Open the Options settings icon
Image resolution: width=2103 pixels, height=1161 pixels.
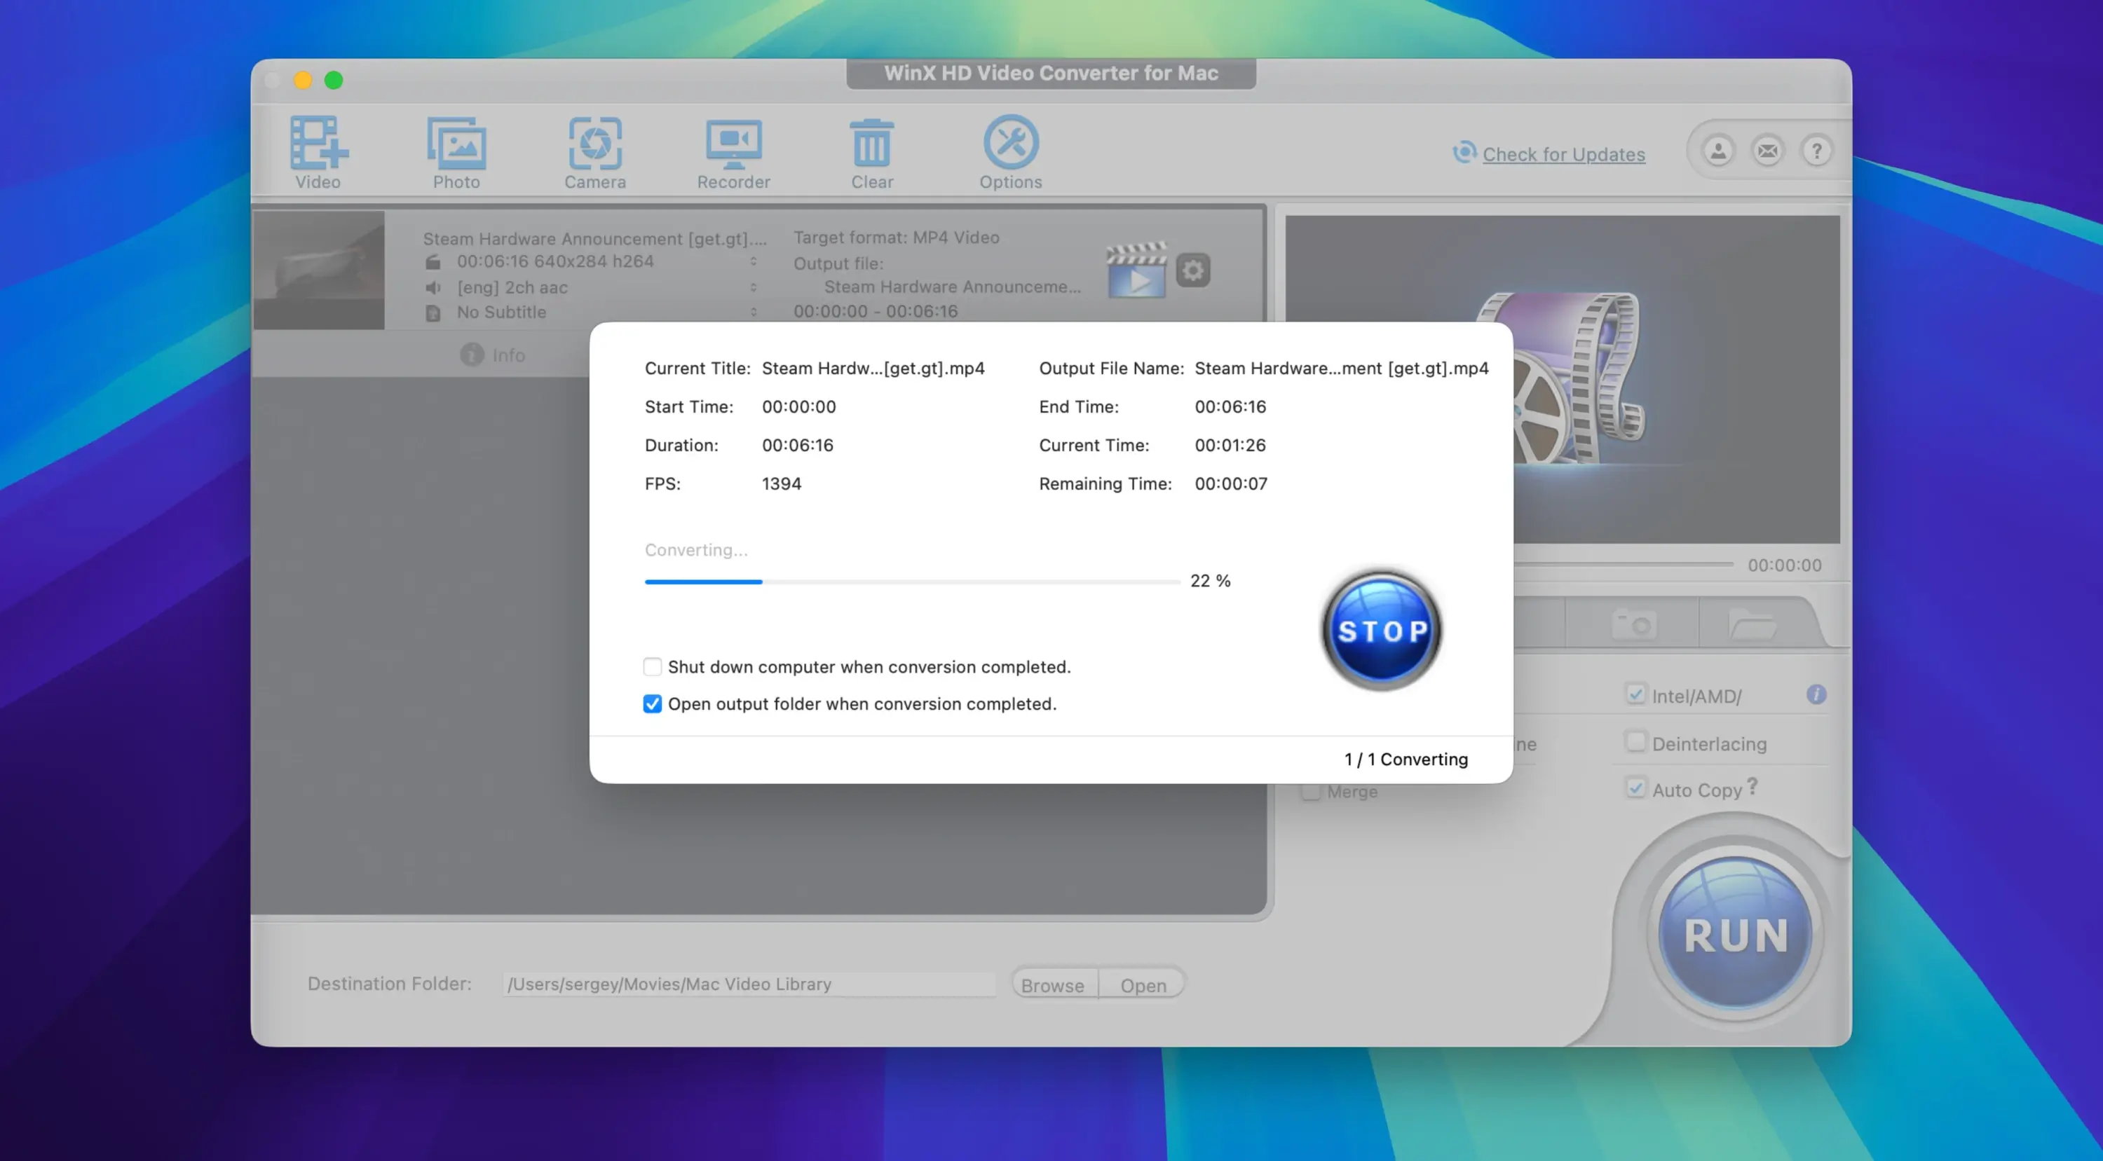[x=1011, y=152]
